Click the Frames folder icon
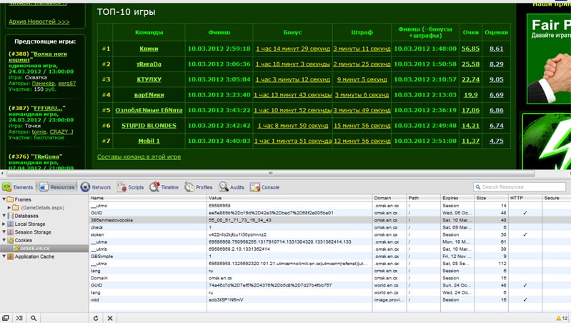The width and height of the screenshot is (571, 323). coord(10,199)
